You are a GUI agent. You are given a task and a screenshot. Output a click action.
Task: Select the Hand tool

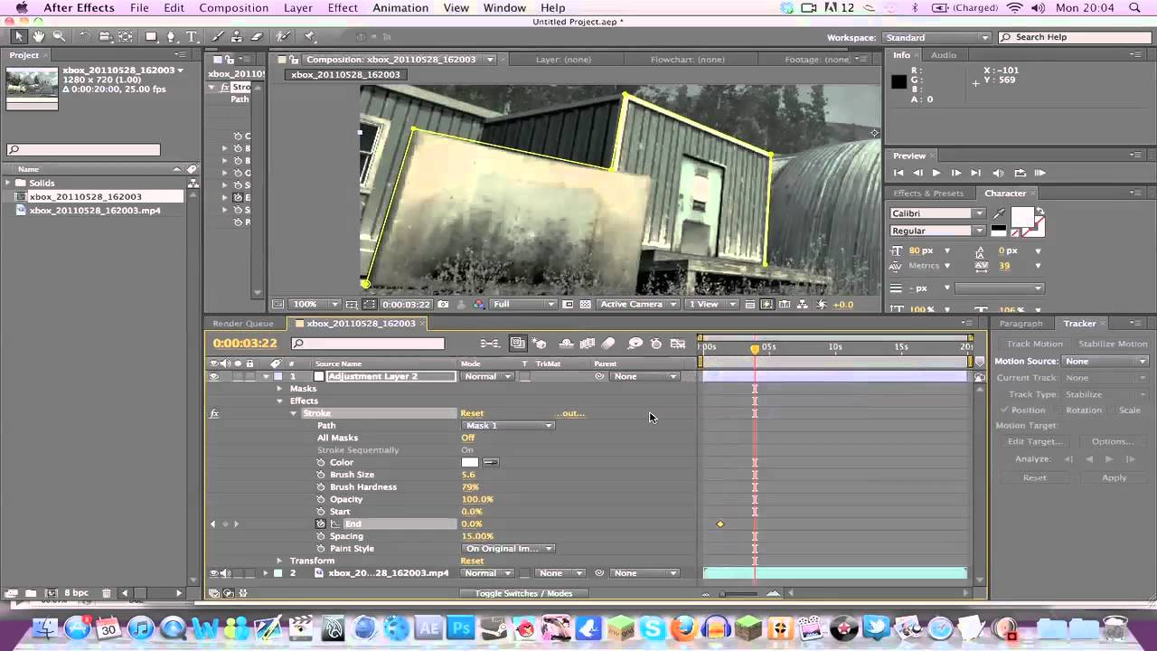point(39,37)
